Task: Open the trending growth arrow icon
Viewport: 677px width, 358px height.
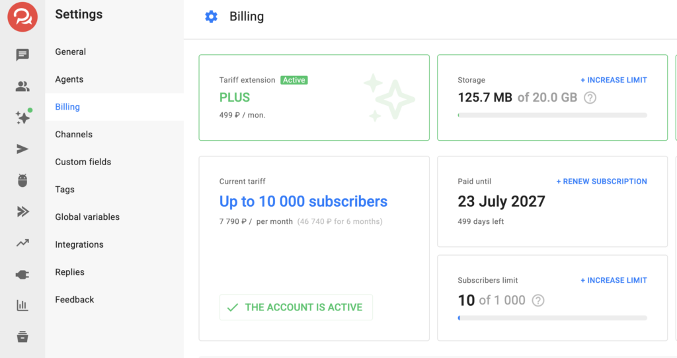Action: coord(22,243)
